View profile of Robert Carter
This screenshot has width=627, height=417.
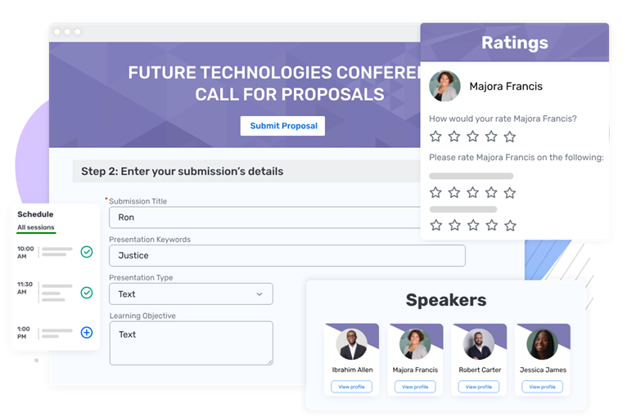pos(479,387)
